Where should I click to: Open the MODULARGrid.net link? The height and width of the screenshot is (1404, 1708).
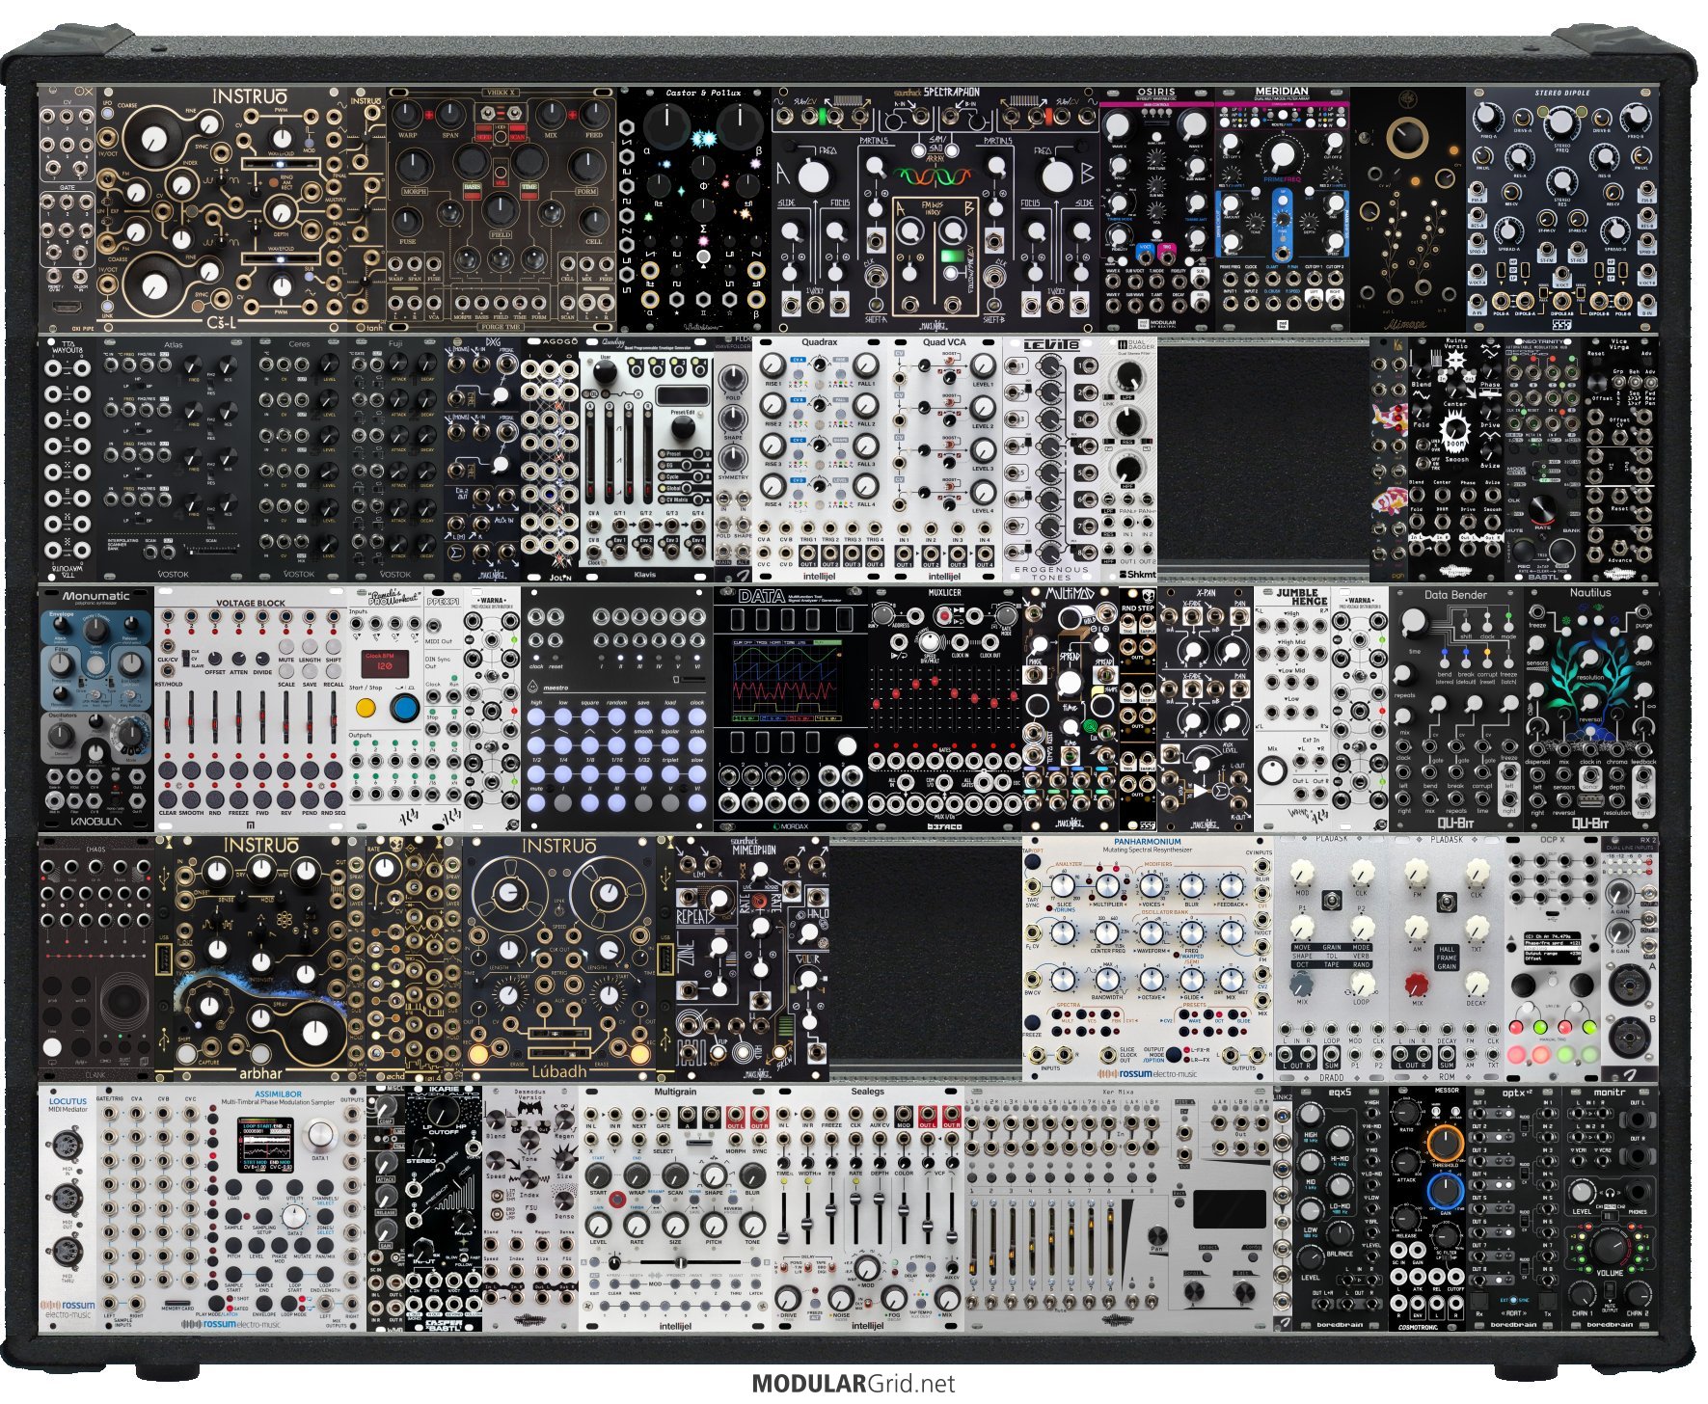click(x=853, y=1384)
